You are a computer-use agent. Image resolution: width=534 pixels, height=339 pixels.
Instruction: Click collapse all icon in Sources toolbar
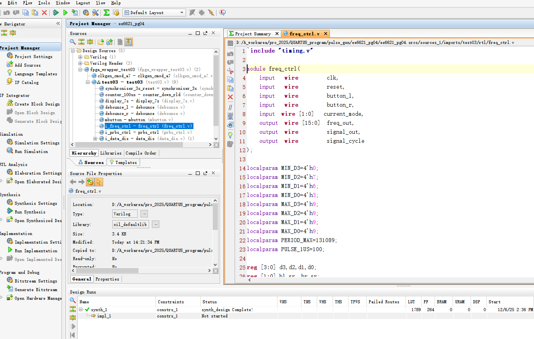[81, 42]
